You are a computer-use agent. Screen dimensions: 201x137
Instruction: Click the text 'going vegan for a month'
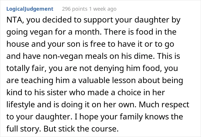[54, 32]
